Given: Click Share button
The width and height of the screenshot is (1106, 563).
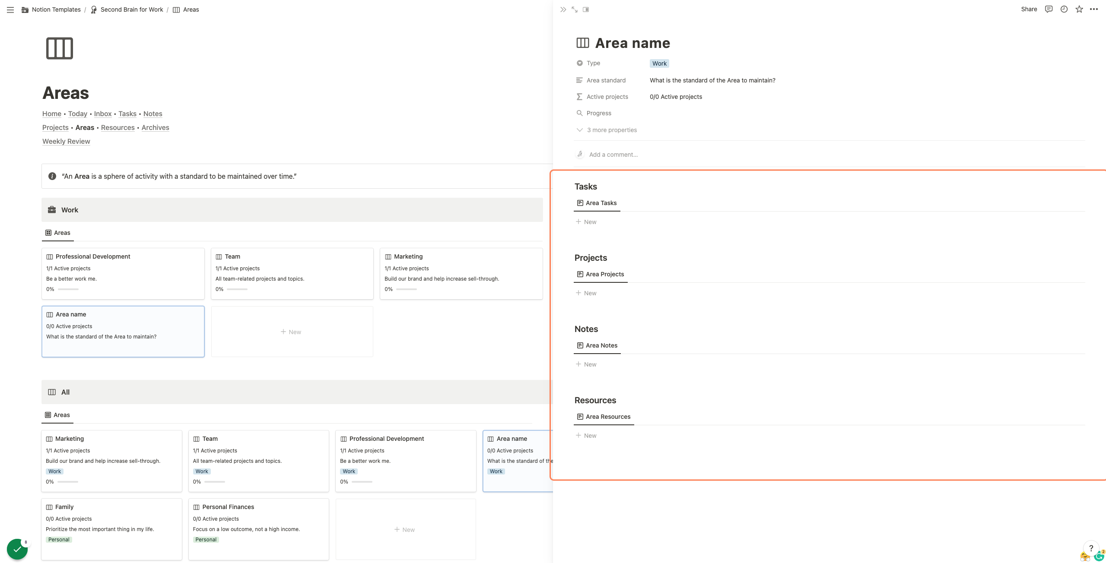Looking at the screenshot, I should click(1029, 9).
